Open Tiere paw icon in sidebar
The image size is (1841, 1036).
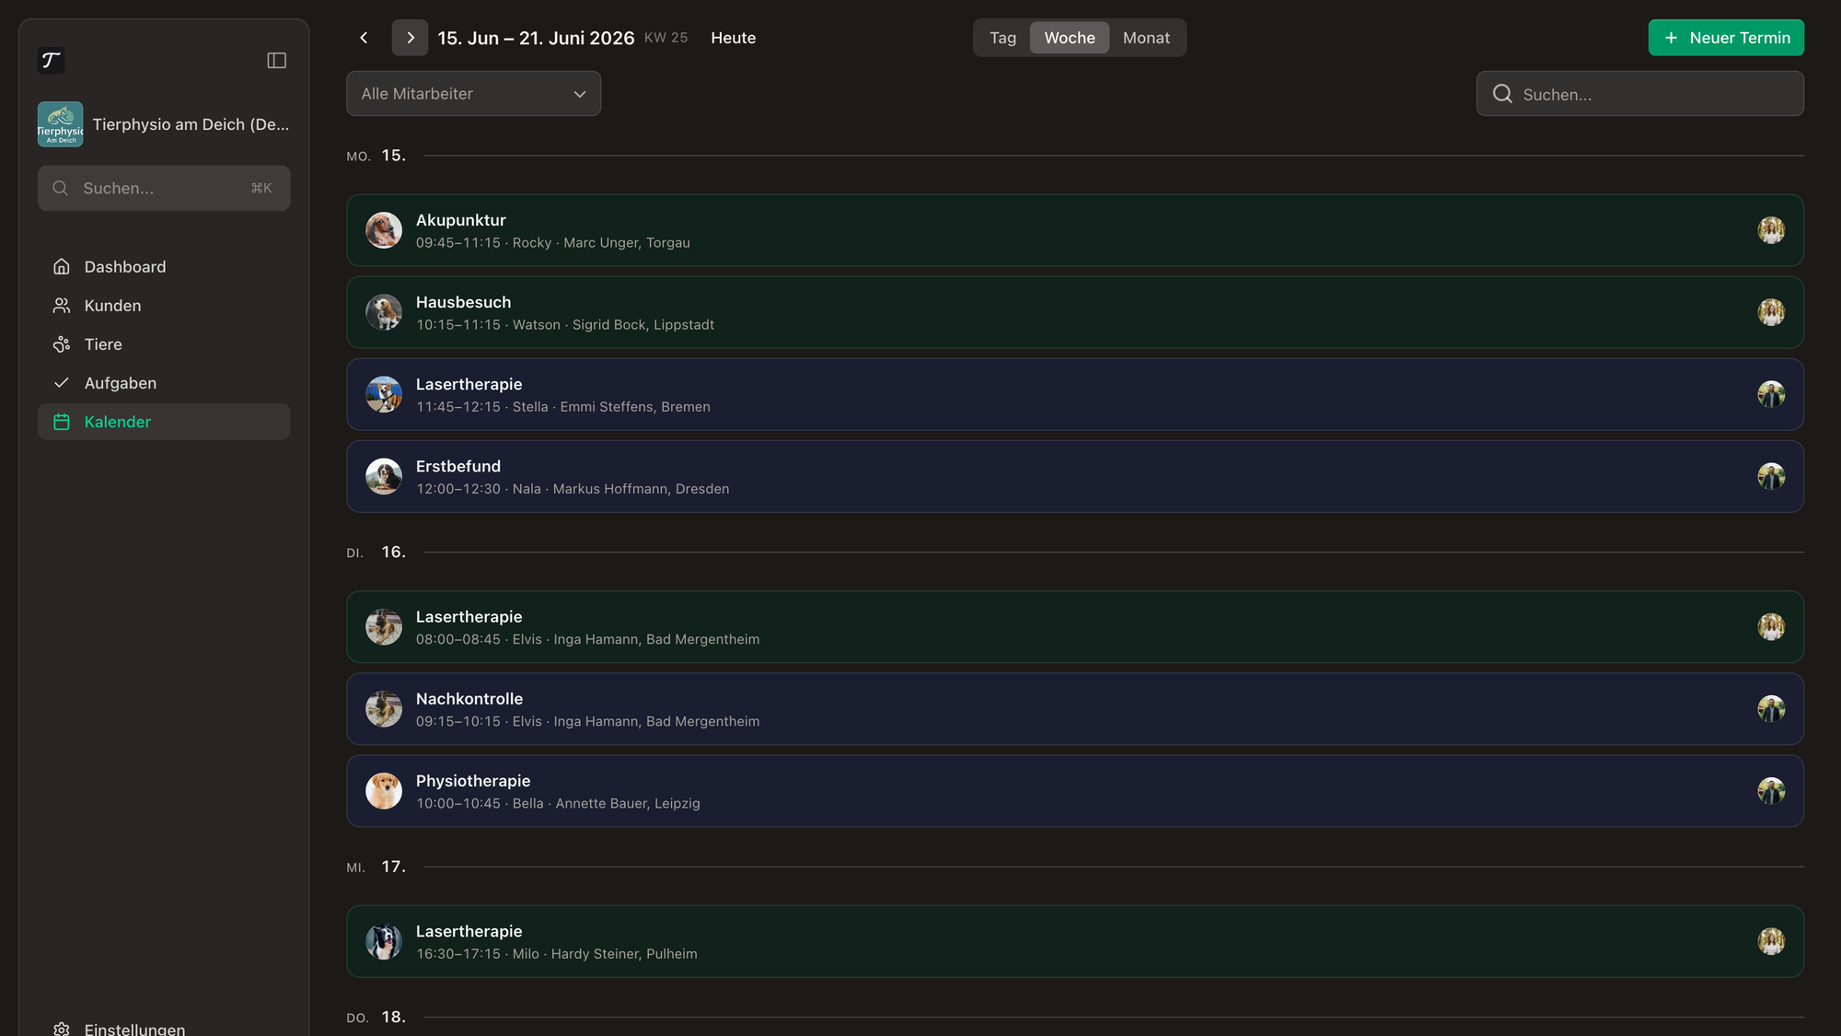[x=62, y=344]
